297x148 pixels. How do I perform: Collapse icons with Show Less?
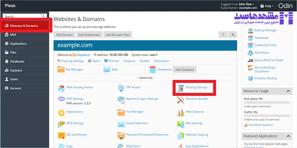(x=144, y=78)
